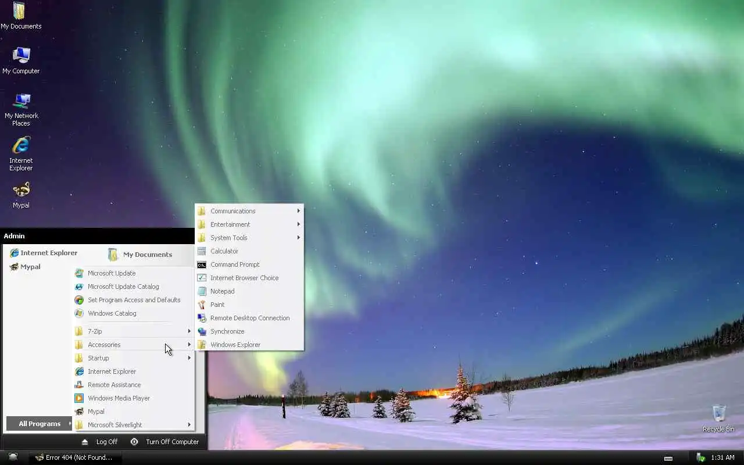Expand the Accessories folder arrow
Image resolution: width=744 pixels, height=465 pixels.
pos(189,345)
